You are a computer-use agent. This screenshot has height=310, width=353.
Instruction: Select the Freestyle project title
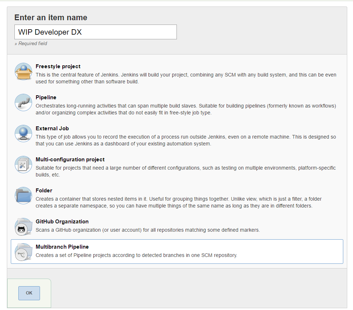[x=58, y=66]
